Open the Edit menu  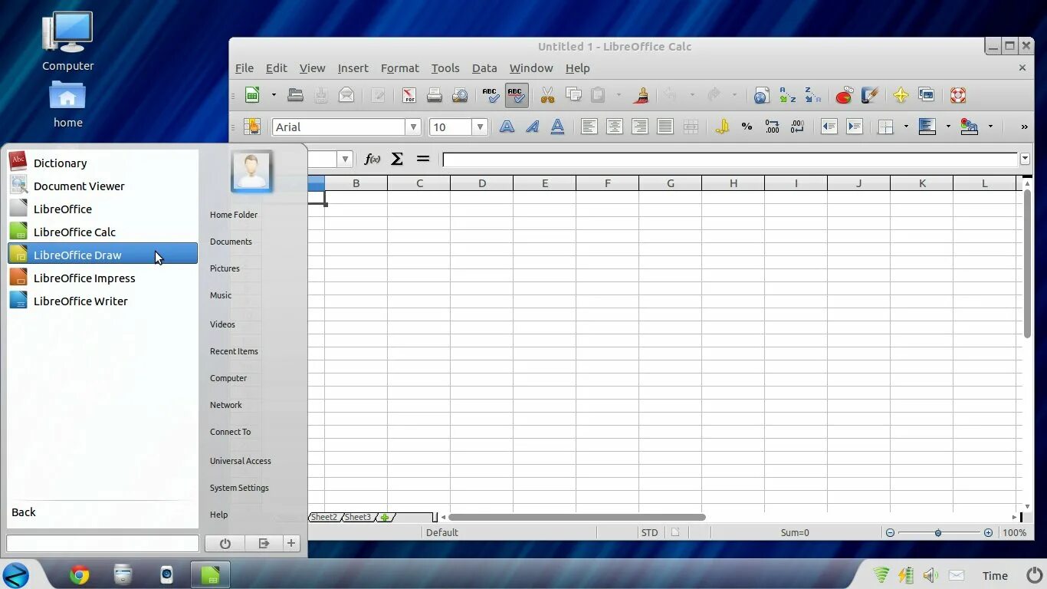coord(276,67)
